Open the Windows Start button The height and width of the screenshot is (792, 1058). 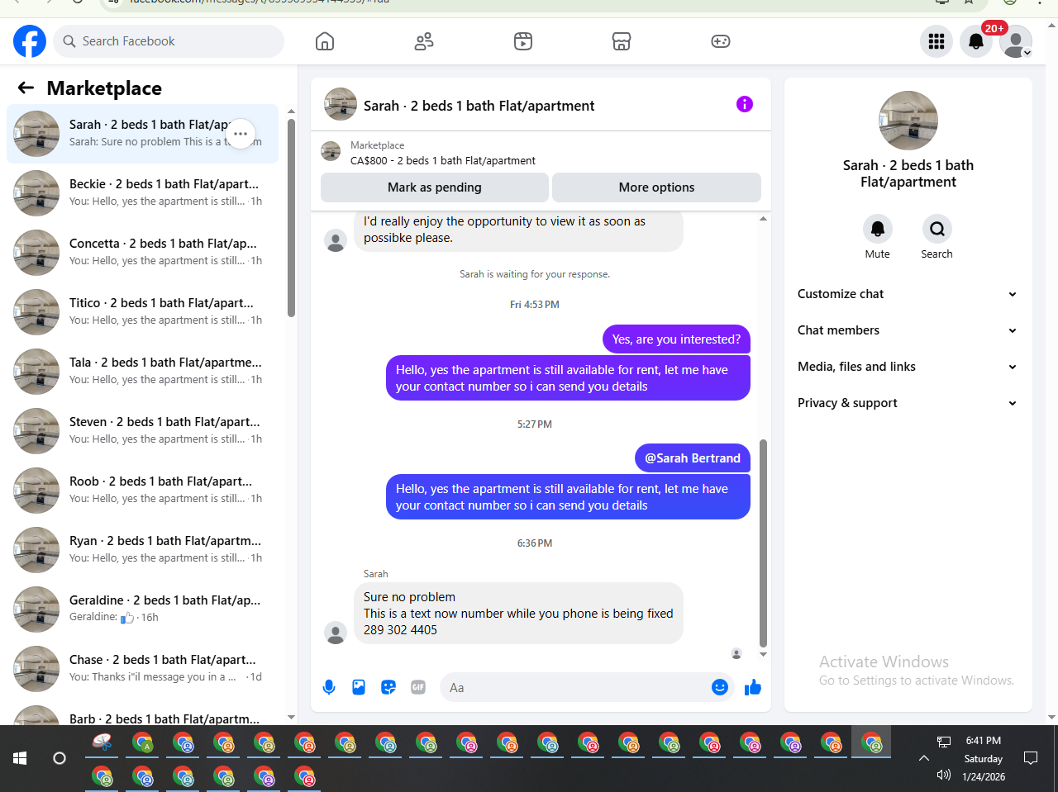(20, 758)
